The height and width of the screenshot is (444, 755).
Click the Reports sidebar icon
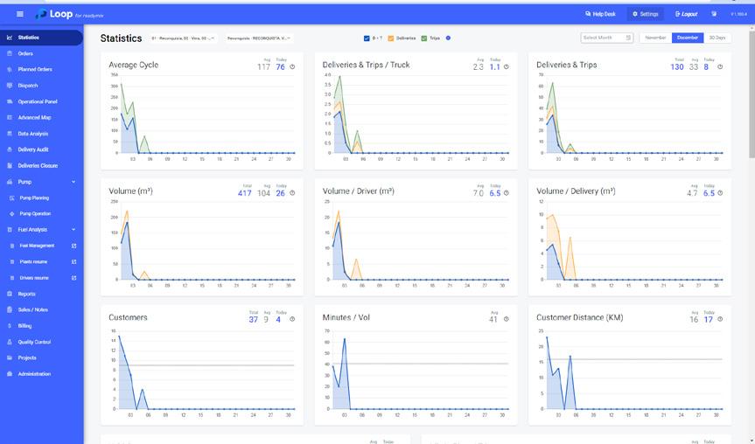click(x=9, y=294)
